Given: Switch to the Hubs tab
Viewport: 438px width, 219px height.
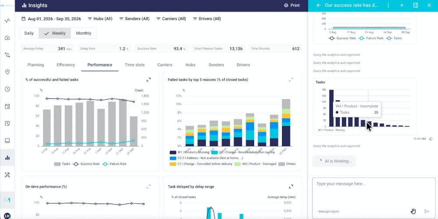Looking at the screenshot, I should coord(190,65).
